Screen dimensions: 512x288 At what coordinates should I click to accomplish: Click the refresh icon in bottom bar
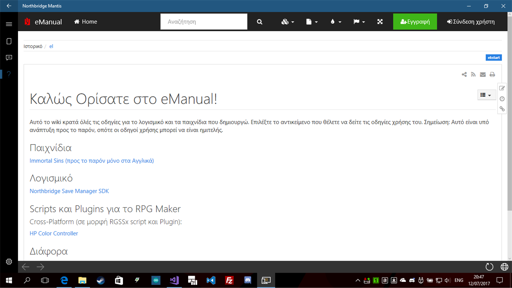click(x=489, y=267)
